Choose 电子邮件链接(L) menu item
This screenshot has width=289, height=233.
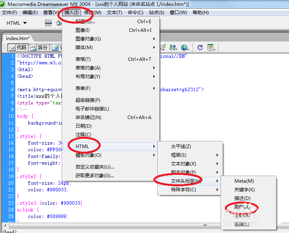[111, 109]
